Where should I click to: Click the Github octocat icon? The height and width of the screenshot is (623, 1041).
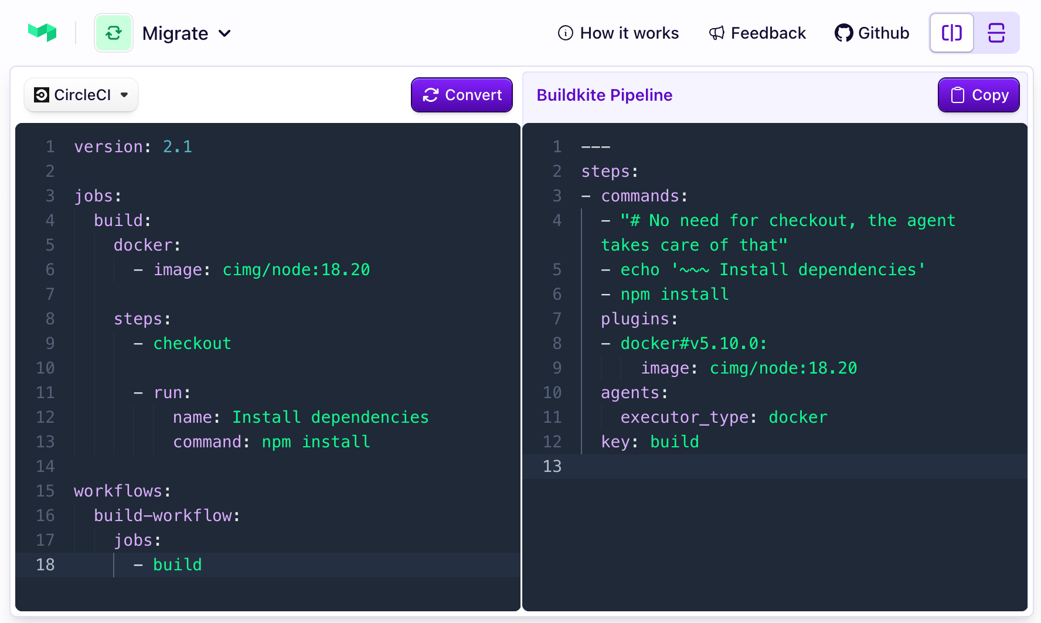pos(844,33)
